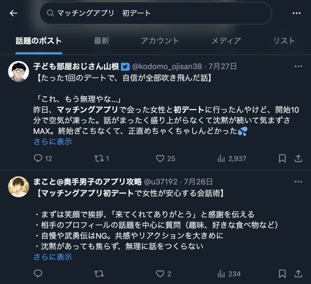
Task: View analytics for the post with 2,937 views
Action: [222, 158]
